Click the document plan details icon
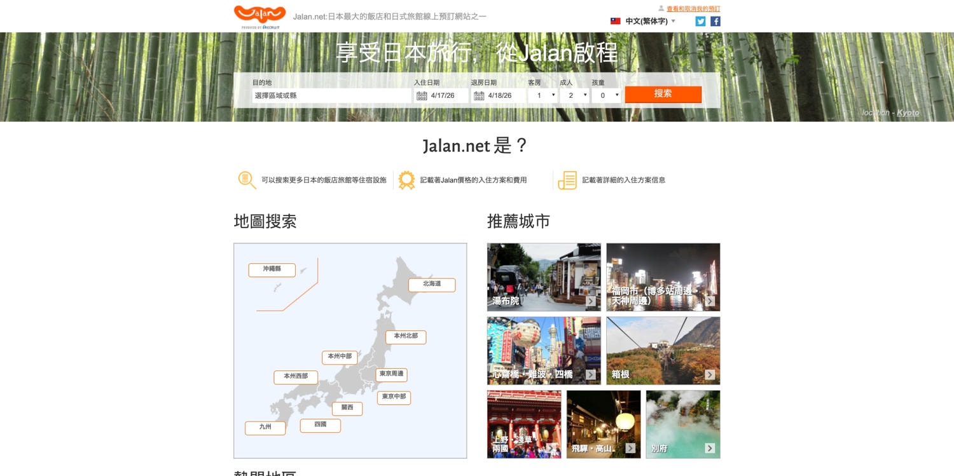Viewport: 954px width, 476px height. tap(567, 180)
